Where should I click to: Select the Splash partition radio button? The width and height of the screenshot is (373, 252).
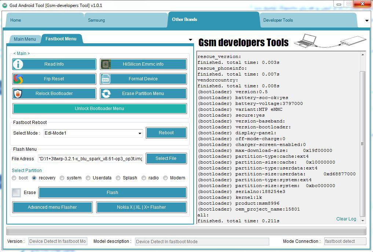(118, 178)
